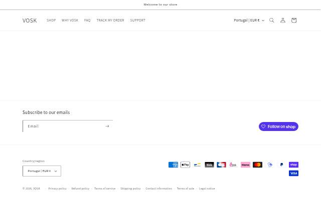Click the Klarna payment icon
The height and width of the screenshot is (200, 321).
[x=245, y=164]
